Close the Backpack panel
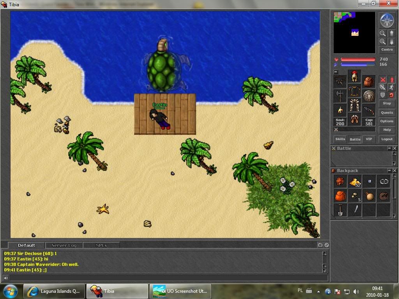 coord(394,170)
